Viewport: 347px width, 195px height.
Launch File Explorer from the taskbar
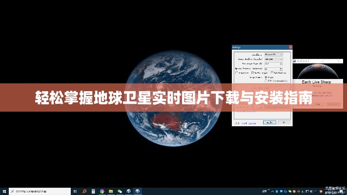pos(111,191)
